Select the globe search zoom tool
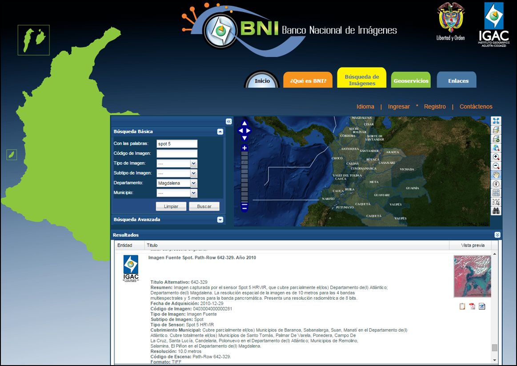Viewport: 517px width, 366px height. pos(496,148)
